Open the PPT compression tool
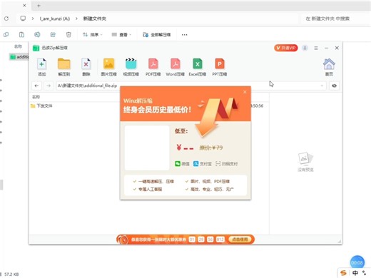Screen dimensions: 371x278 click(220, 67)
